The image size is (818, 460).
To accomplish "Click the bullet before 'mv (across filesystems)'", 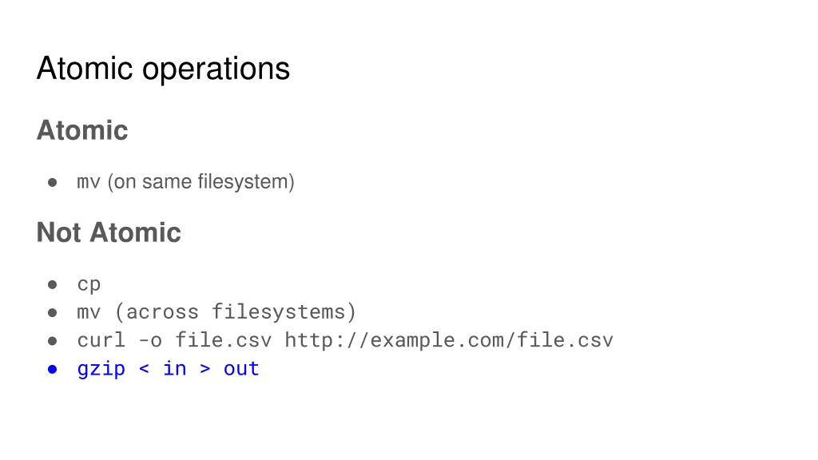I will click(52, 313).
